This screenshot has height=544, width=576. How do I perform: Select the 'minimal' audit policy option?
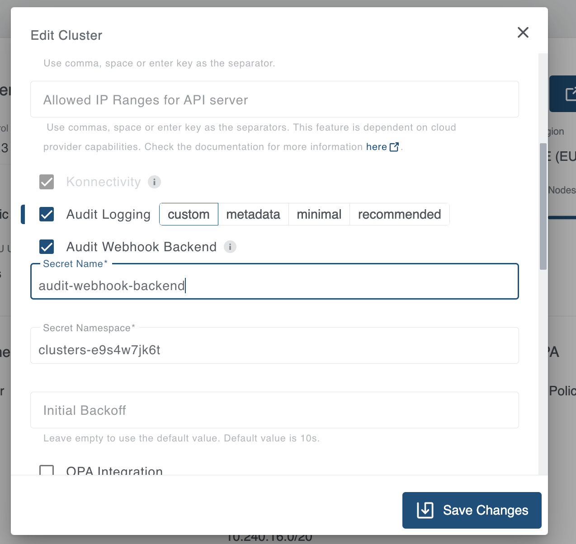tap(319, 214)
